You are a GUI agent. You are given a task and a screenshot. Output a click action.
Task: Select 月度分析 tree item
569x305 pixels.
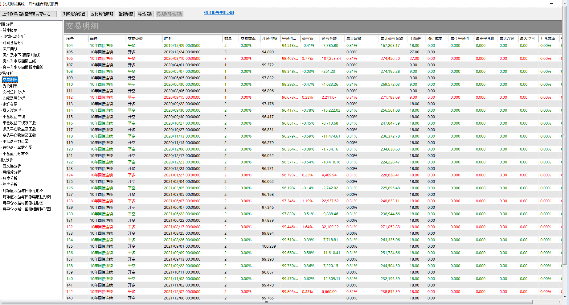10,178
